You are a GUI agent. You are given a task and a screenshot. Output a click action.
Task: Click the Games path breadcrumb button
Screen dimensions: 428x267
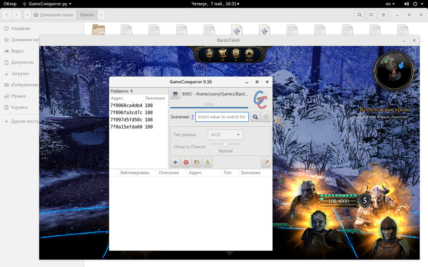click(87, 15)
